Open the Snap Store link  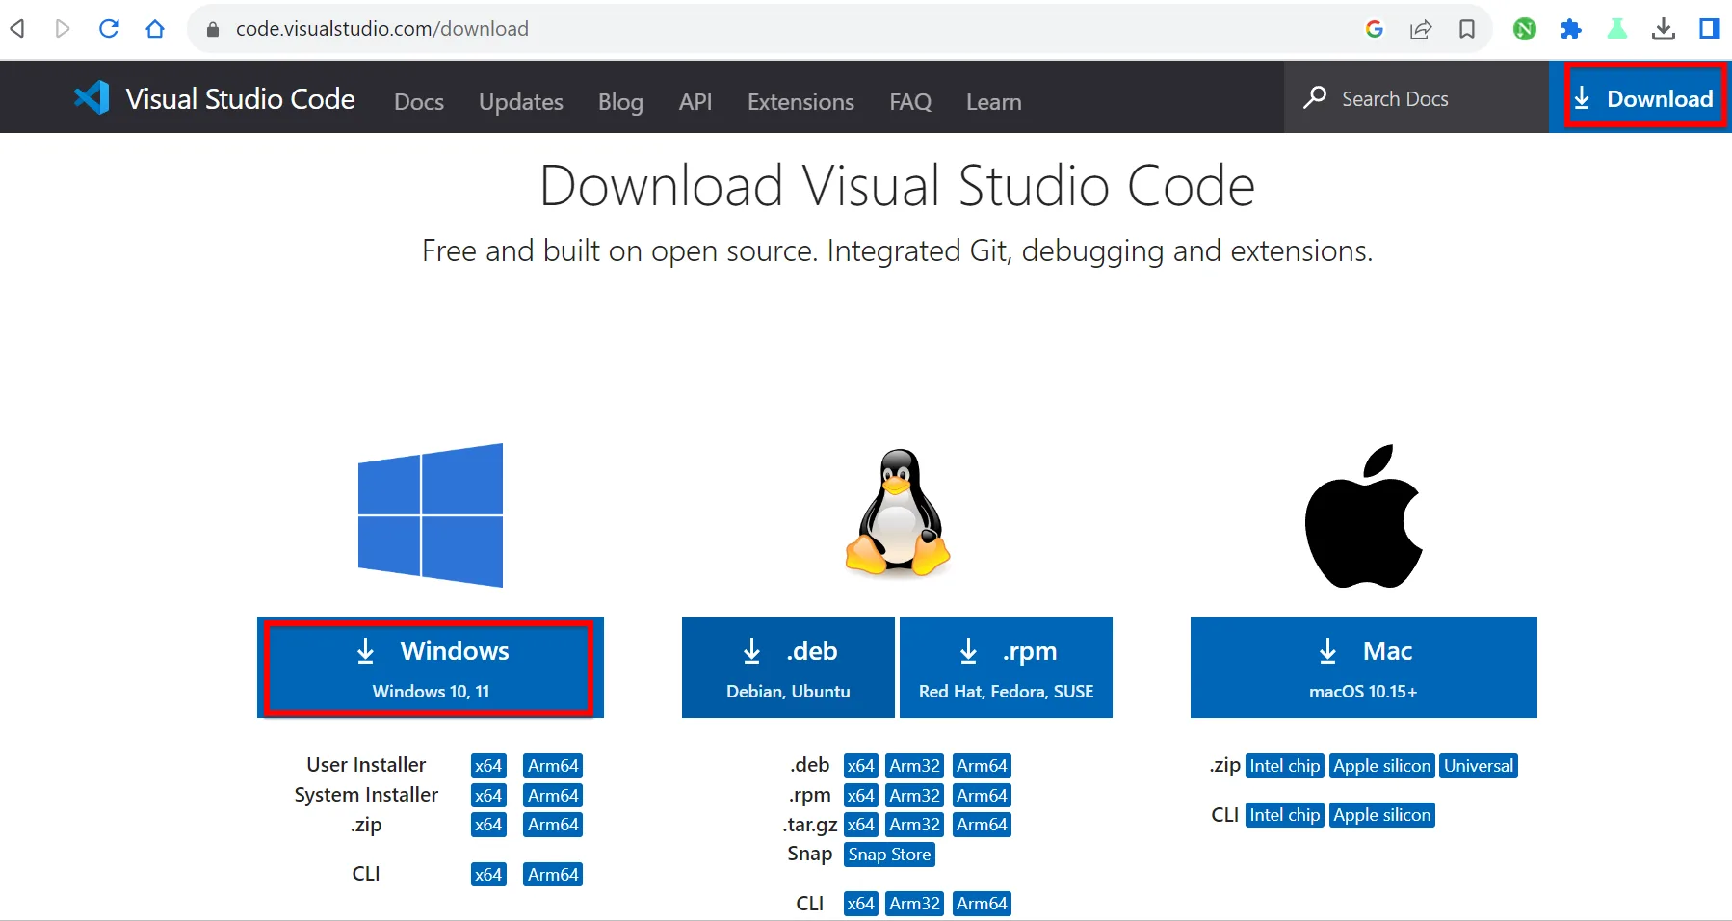pos(889,855)
